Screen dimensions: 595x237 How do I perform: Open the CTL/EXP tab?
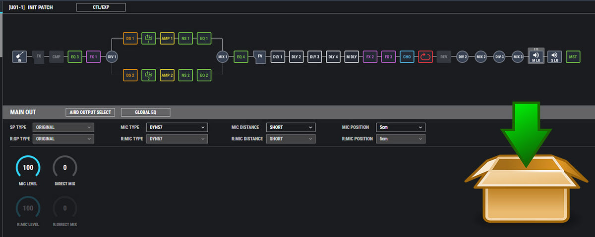click(x=101, y=7)
